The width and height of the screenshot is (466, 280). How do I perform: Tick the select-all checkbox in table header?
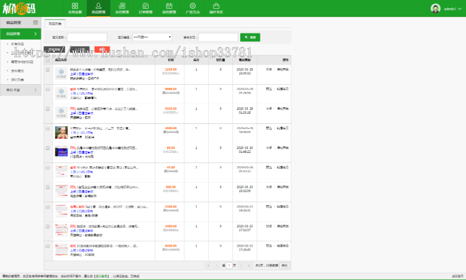[x=48, y=60]
